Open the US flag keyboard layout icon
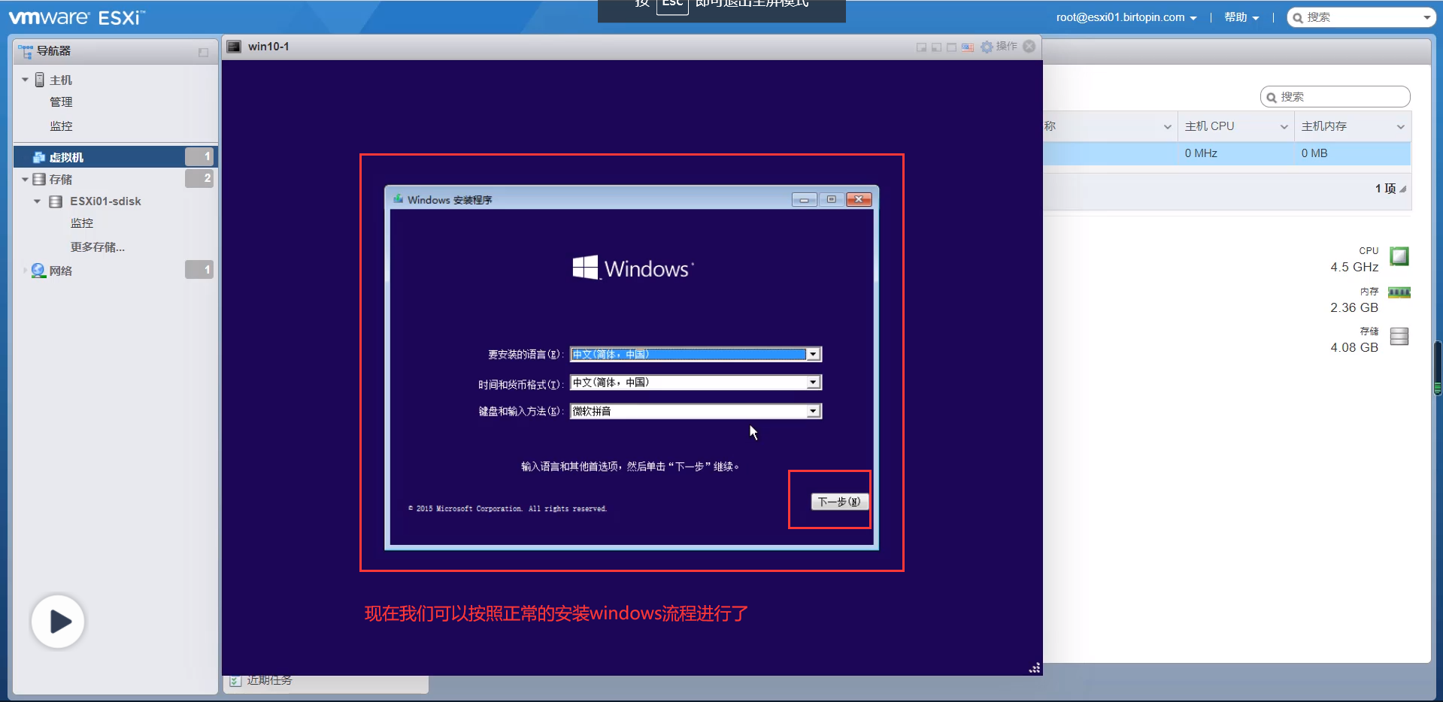Image resolution: width=1443 pixels, height=702 pixels. [x=968, y=47]
